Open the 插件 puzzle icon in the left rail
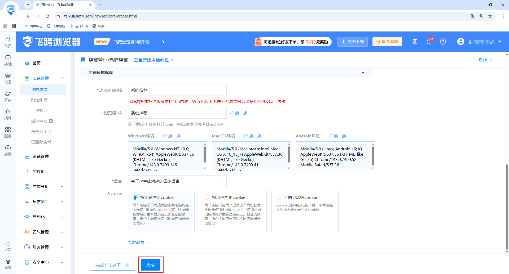The height and width of the screenshot is (274, 509). 8,114
